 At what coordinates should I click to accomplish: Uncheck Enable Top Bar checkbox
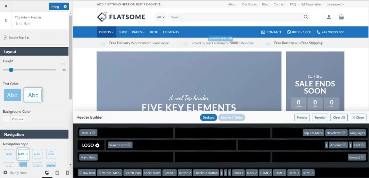point(5,37)
